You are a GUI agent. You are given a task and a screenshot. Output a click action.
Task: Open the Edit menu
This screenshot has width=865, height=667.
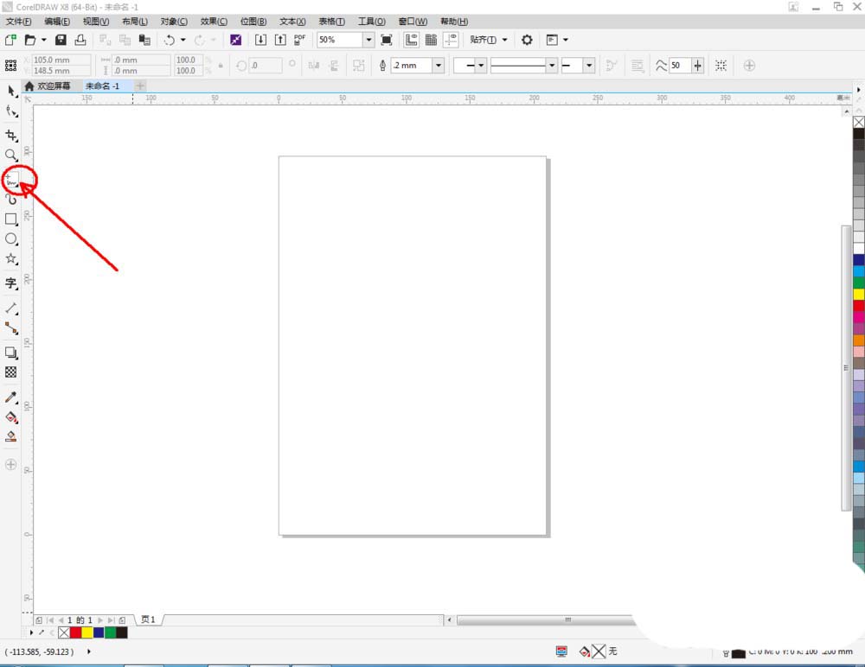(x=57, y=22)
